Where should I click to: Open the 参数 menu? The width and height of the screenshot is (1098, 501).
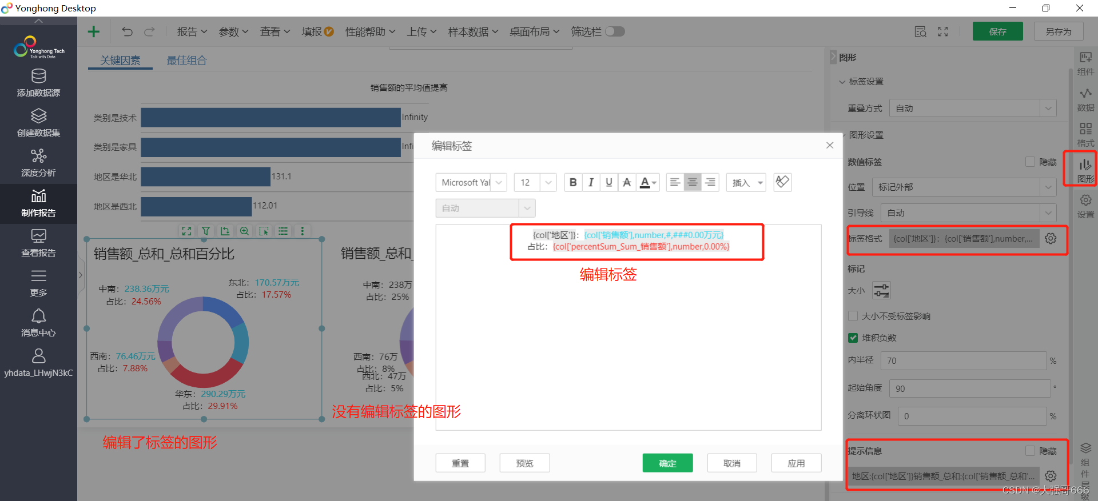(x=234, y=31)
